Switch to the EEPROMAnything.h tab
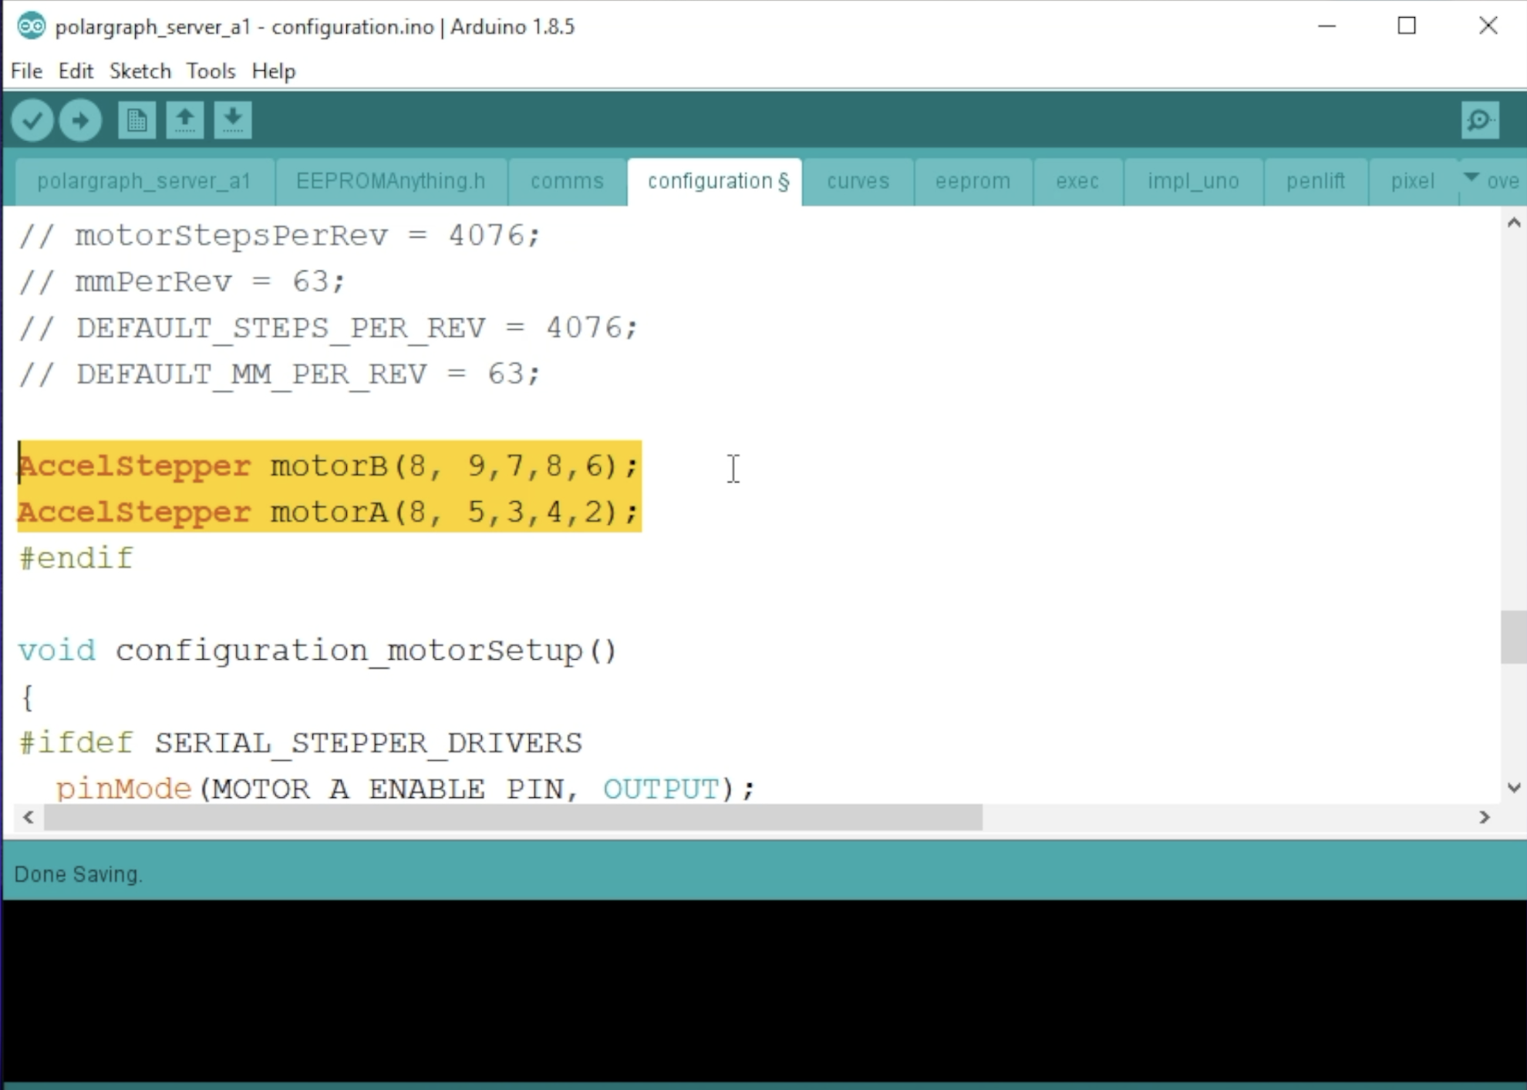This screenshot has height=1090, width=1527. click(391, 181)
